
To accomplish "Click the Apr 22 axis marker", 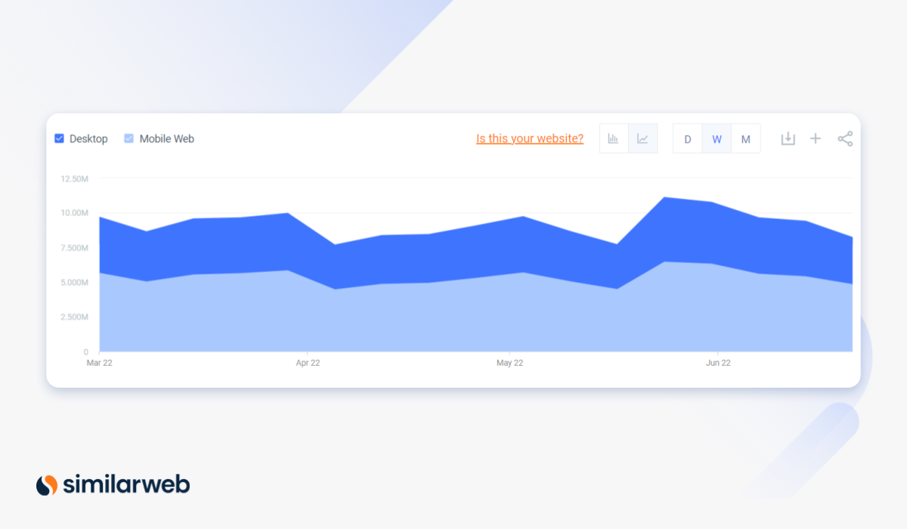I will (308, 363).
